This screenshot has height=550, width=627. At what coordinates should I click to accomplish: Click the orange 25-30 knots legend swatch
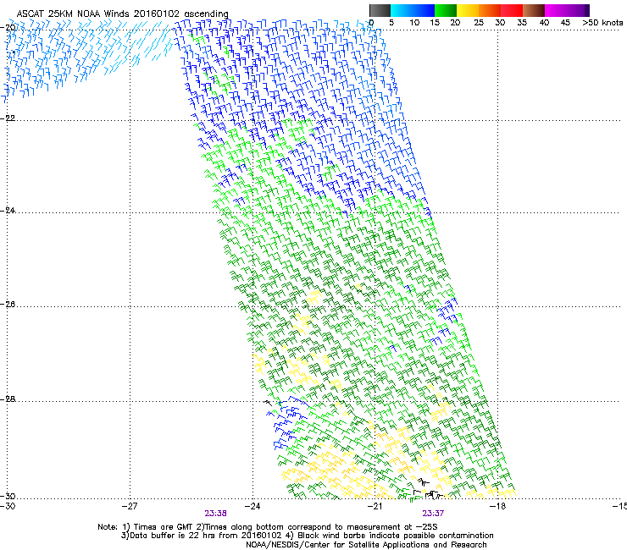tap(490, 10)
